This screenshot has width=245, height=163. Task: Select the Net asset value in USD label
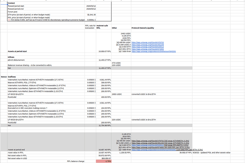pos(46,158)
